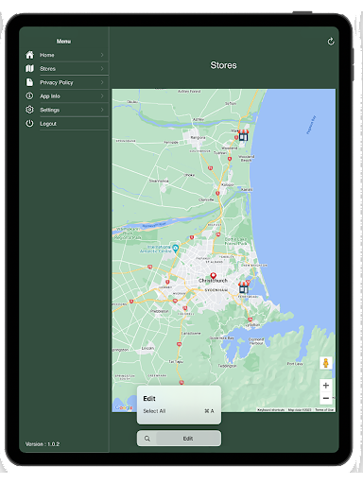Click the Stores map icon in the menu
Image resolution: width=363 pixels, height=484 pixels.
point(29,68)
